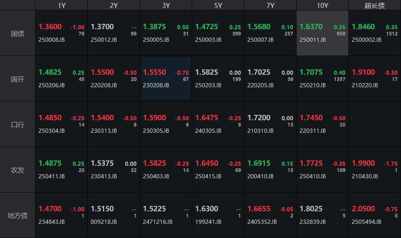Screen dimensions: 401x238
Task: Select the 农发 2Y yield 1.5375
Action: pos(102,163)
